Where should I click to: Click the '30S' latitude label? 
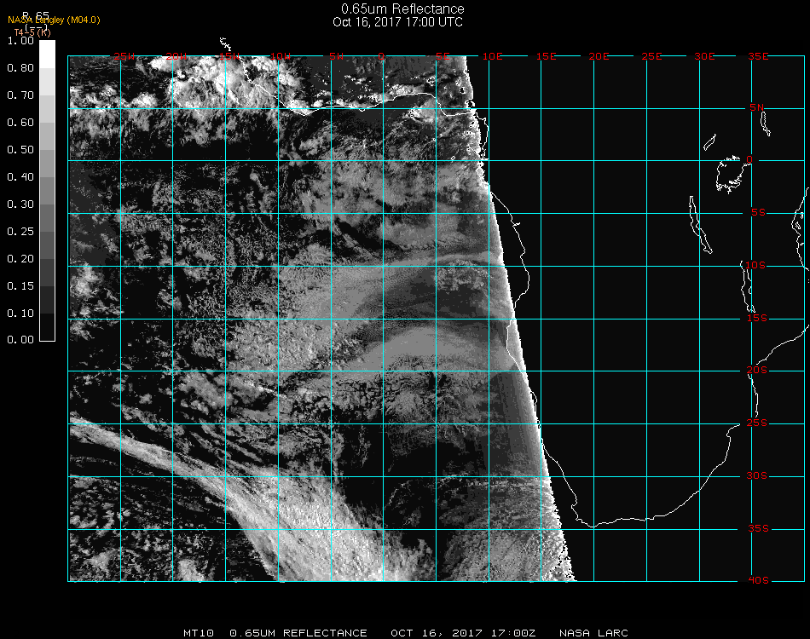(757, 476)
